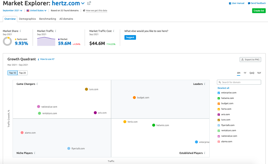The width and height of the screenshot is (268, 164).
Task: Click the Niche Players info icon
Action: coord(35,153)
